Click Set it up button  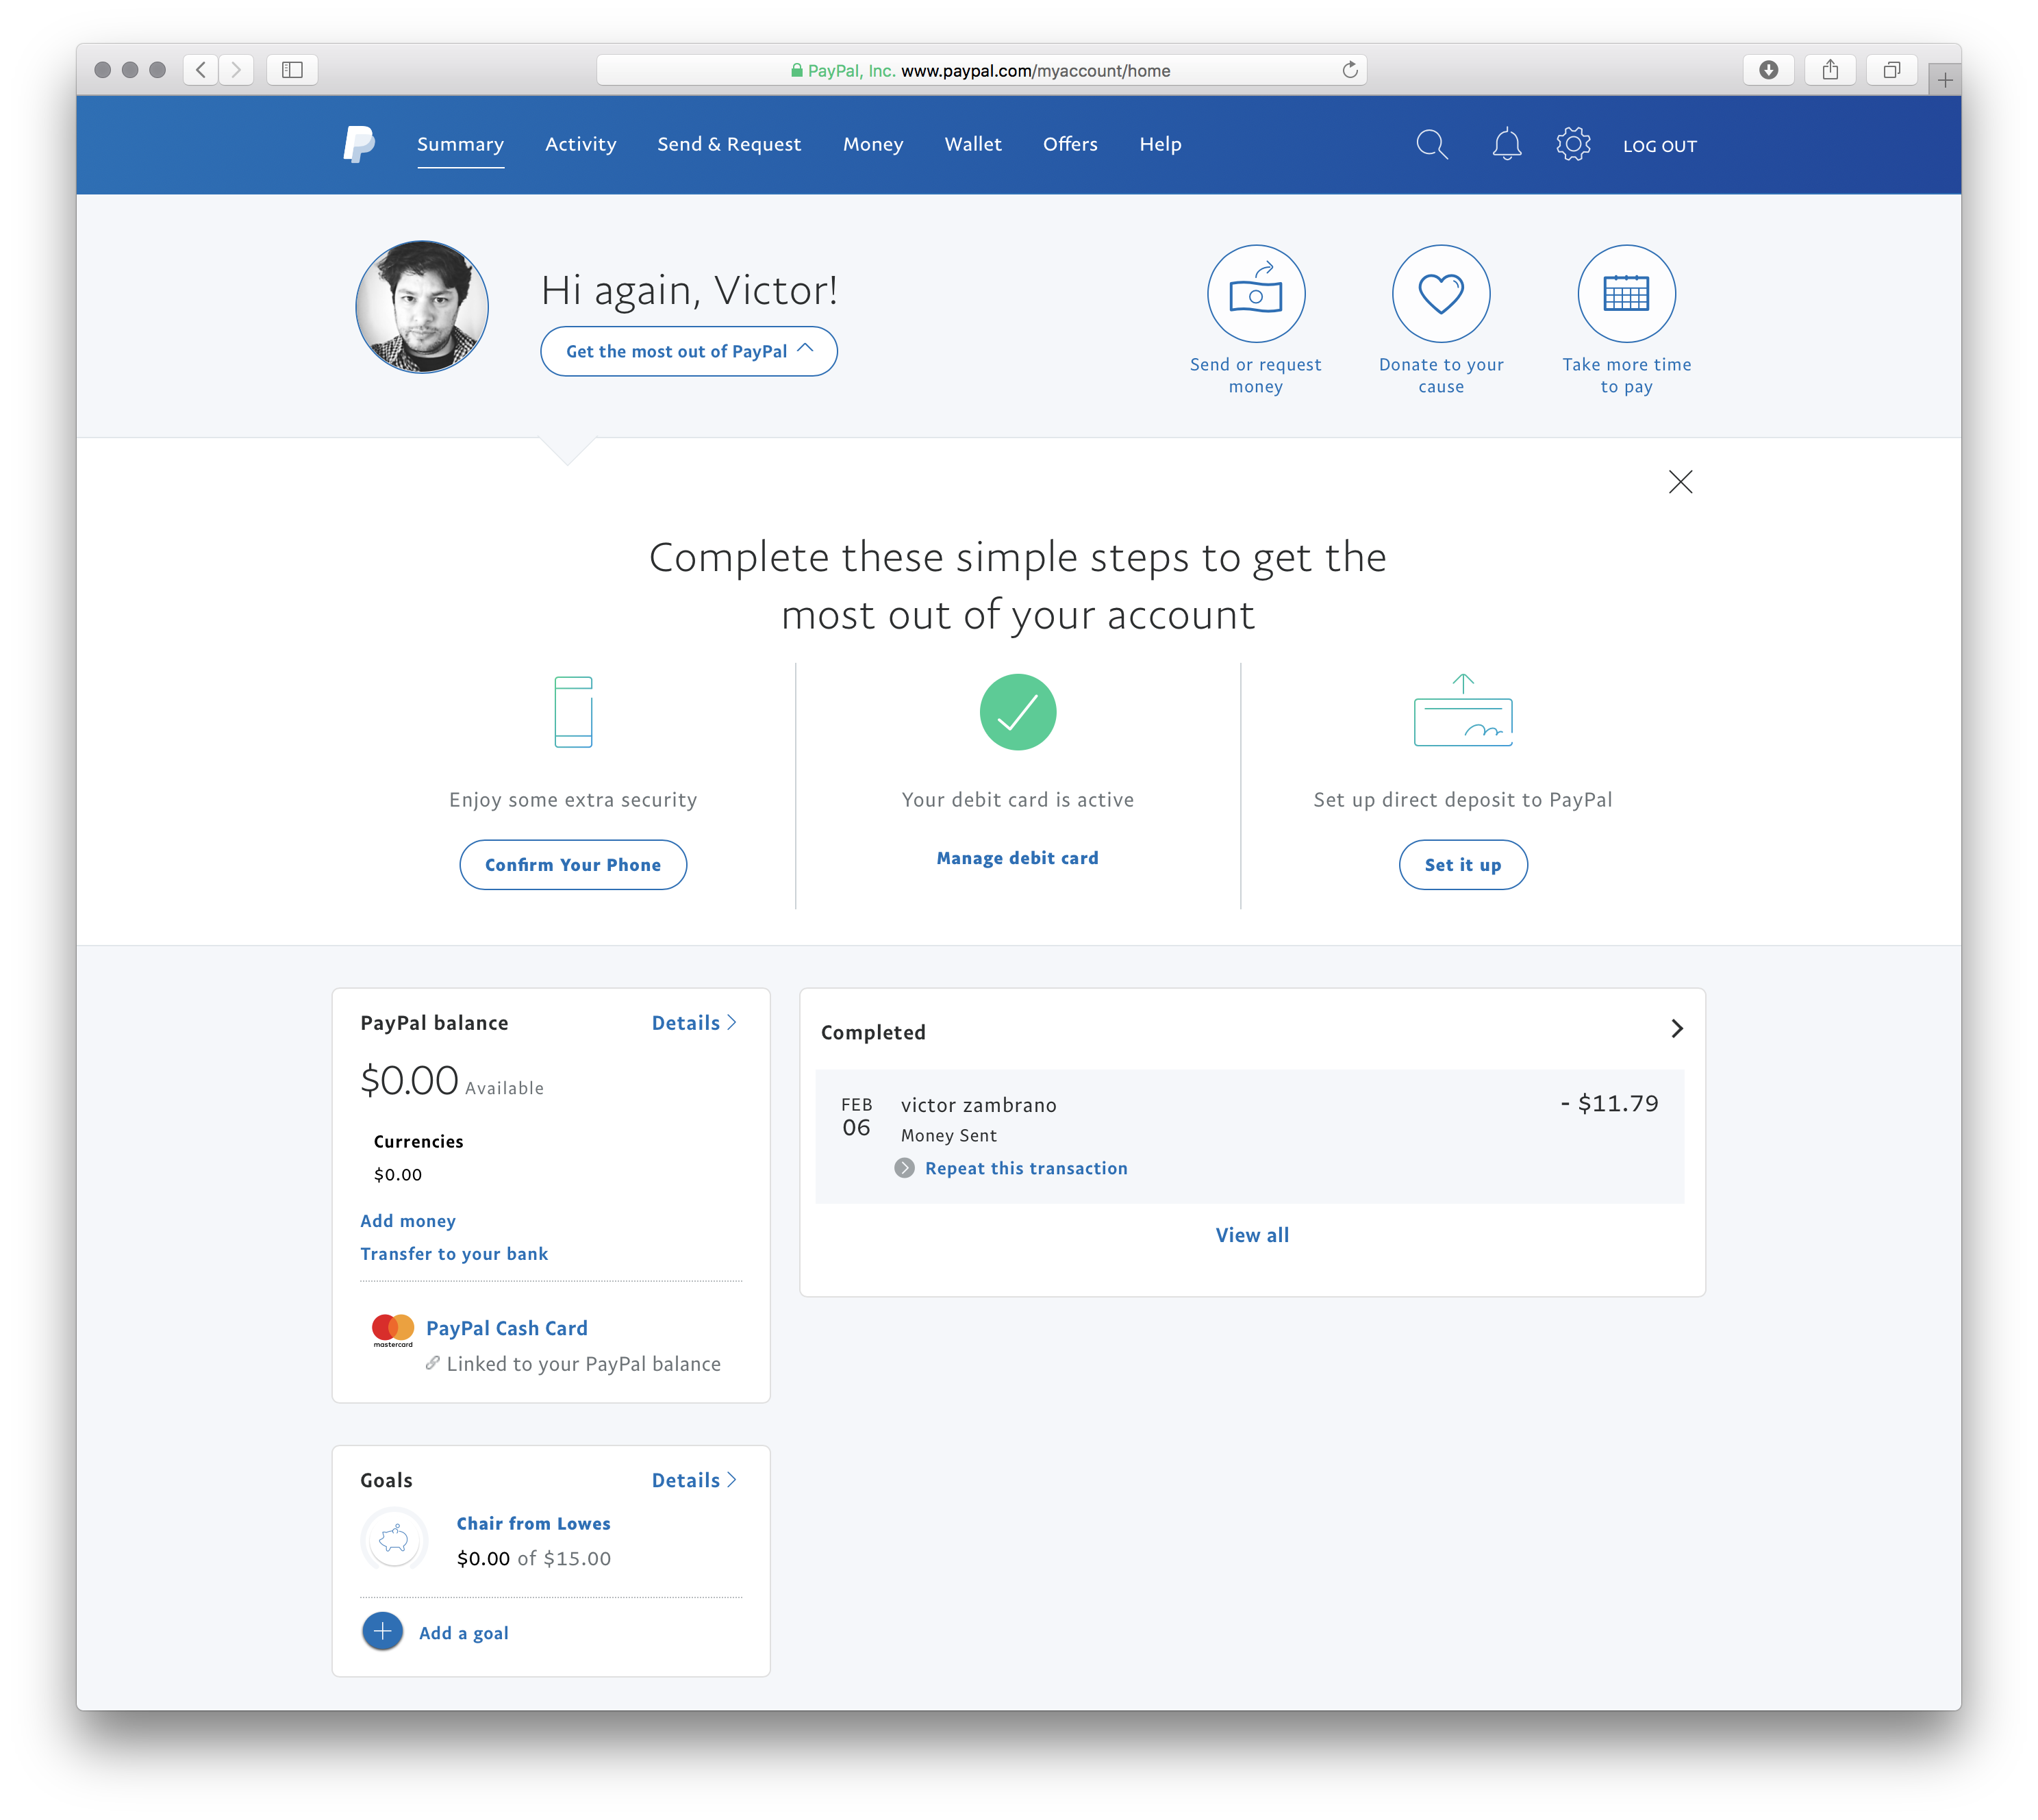(1462, 865)
